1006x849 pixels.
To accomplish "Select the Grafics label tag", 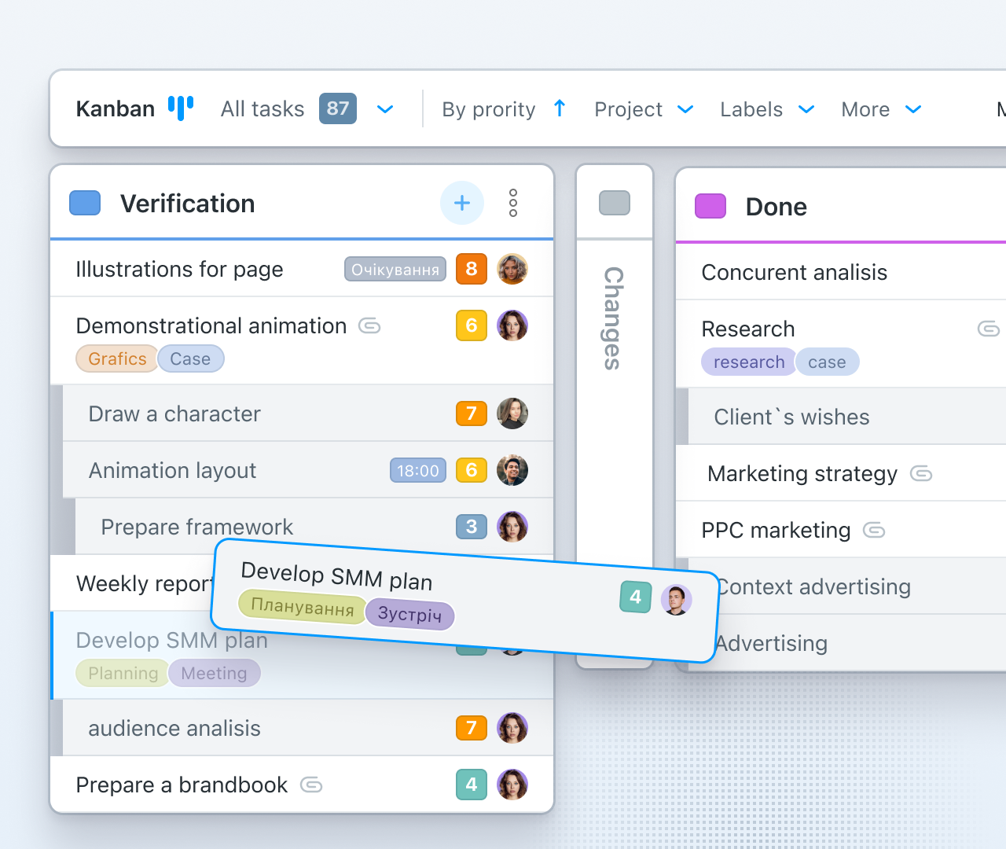I will pyautogui.click(x=117, y=359).
